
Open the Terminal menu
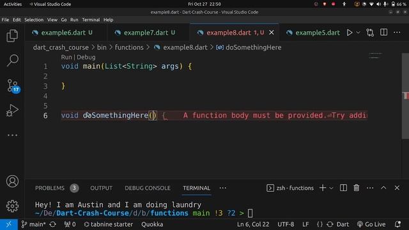(91, 20)
